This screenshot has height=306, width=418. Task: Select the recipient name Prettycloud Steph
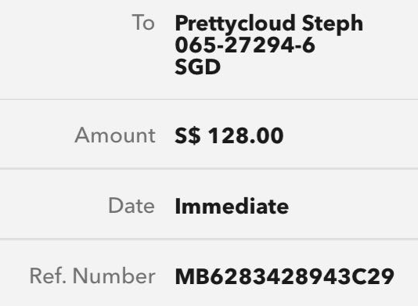(x=269, y=24)
